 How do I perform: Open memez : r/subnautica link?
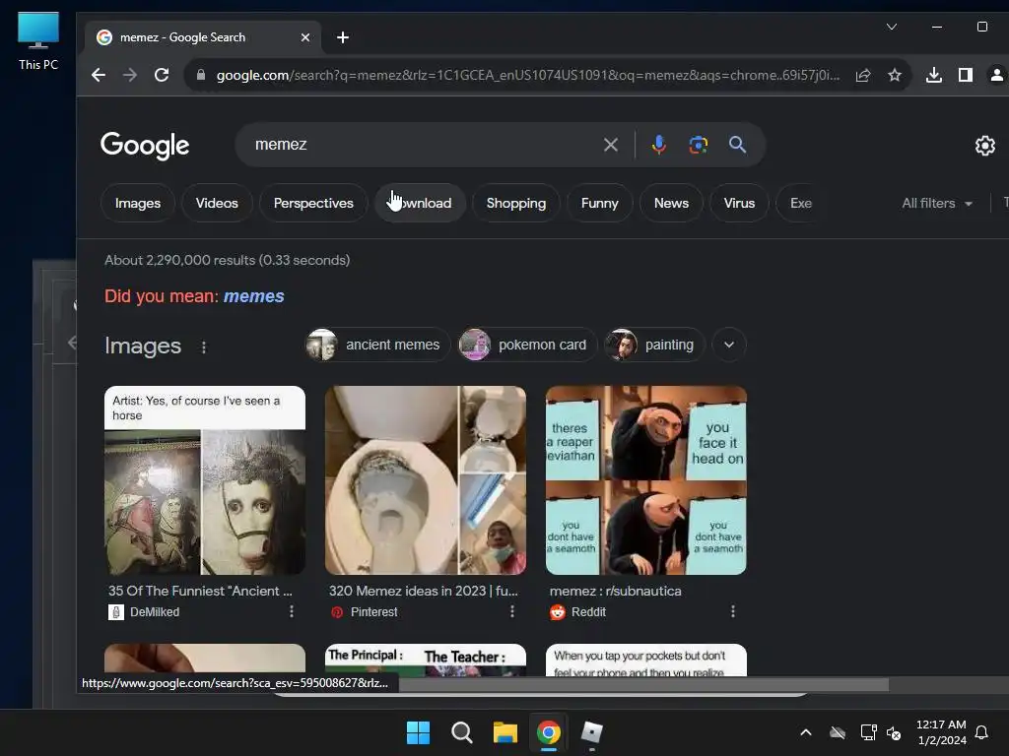(615, 591)
